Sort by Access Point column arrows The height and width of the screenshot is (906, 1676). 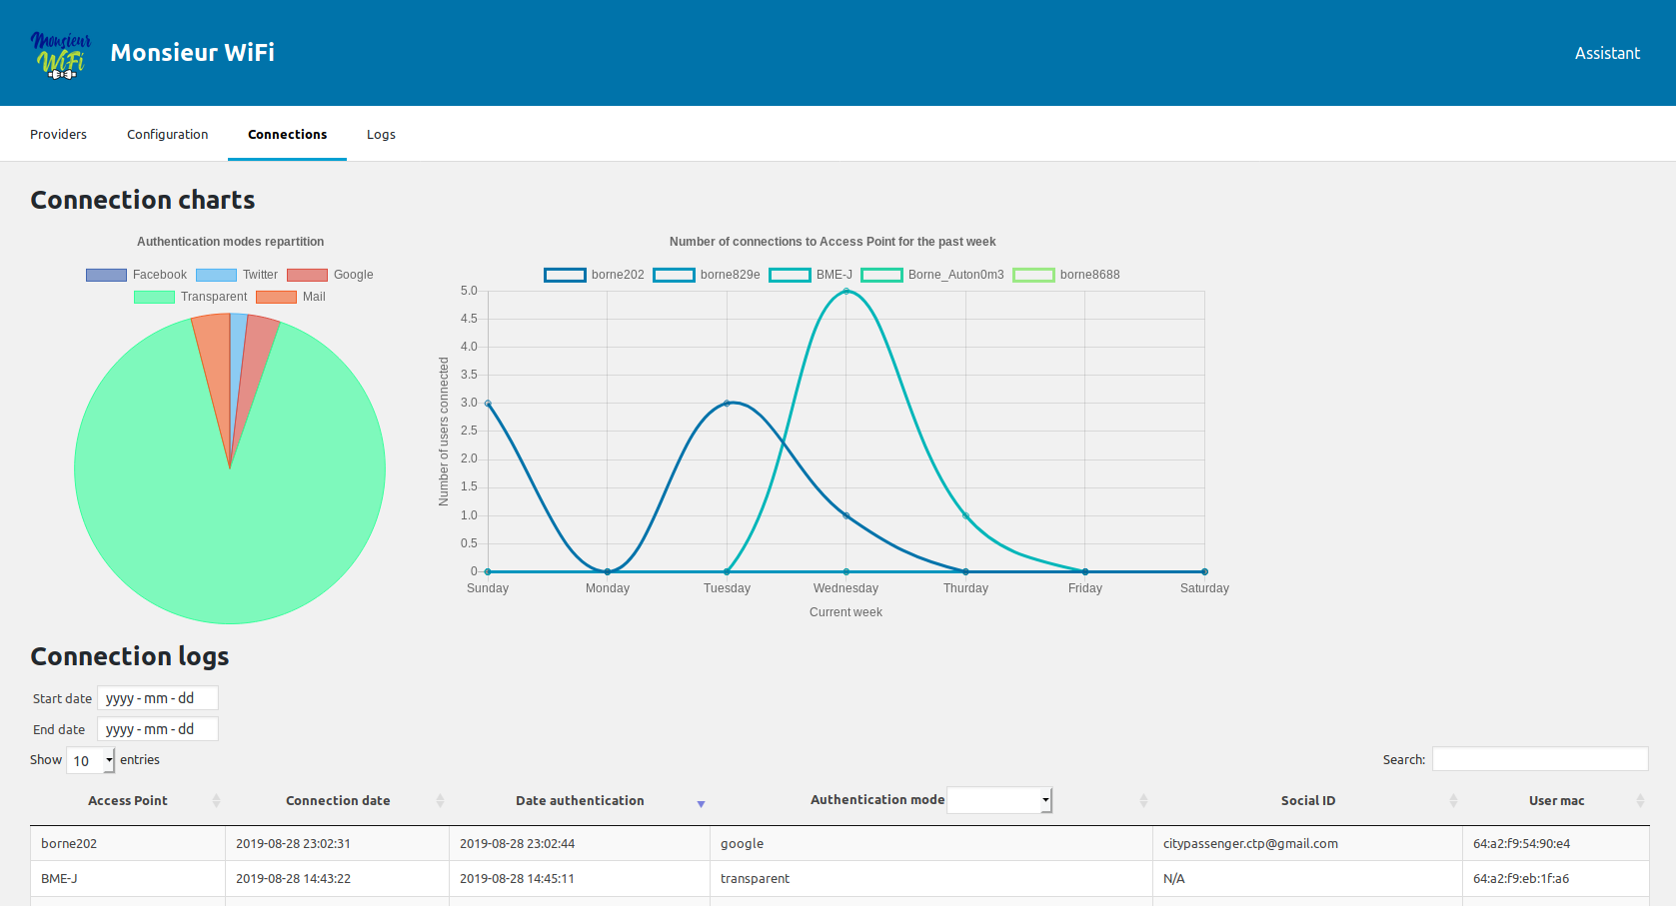tap(216, 801)
